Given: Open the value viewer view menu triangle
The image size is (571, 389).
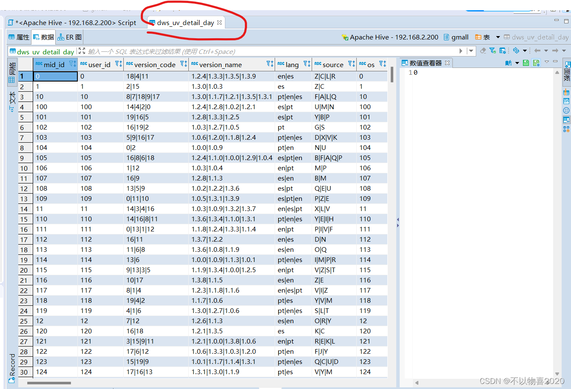Looking at the screenshot, I should click(x=547, y=62).
